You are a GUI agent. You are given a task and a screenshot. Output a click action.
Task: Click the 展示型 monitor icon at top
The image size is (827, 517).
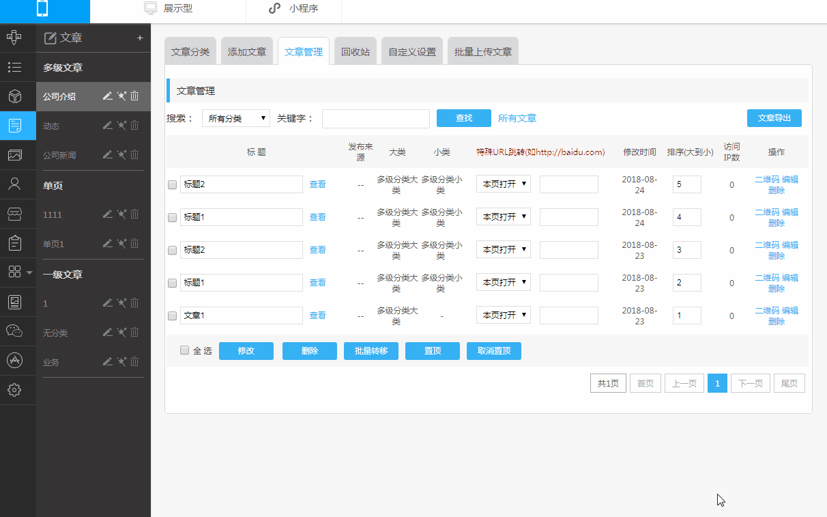pyautogui.click(x=151, y=9)
